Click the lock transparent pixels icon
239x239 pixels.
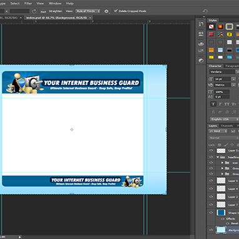[219, 145]
